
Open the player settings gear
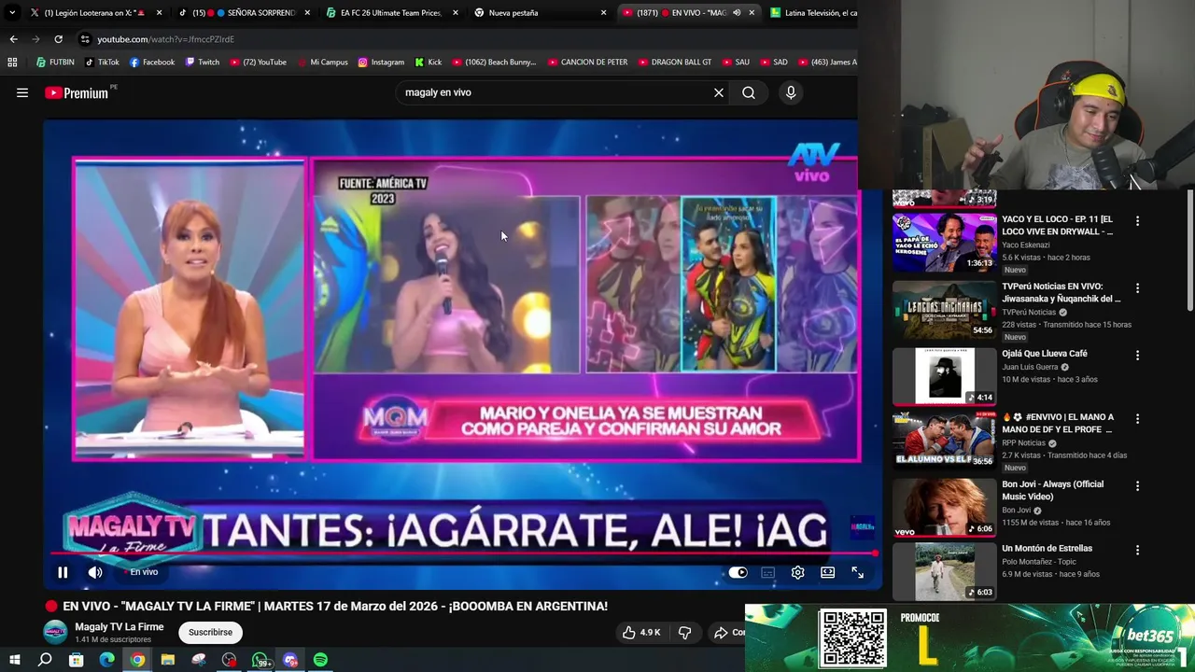797,572
